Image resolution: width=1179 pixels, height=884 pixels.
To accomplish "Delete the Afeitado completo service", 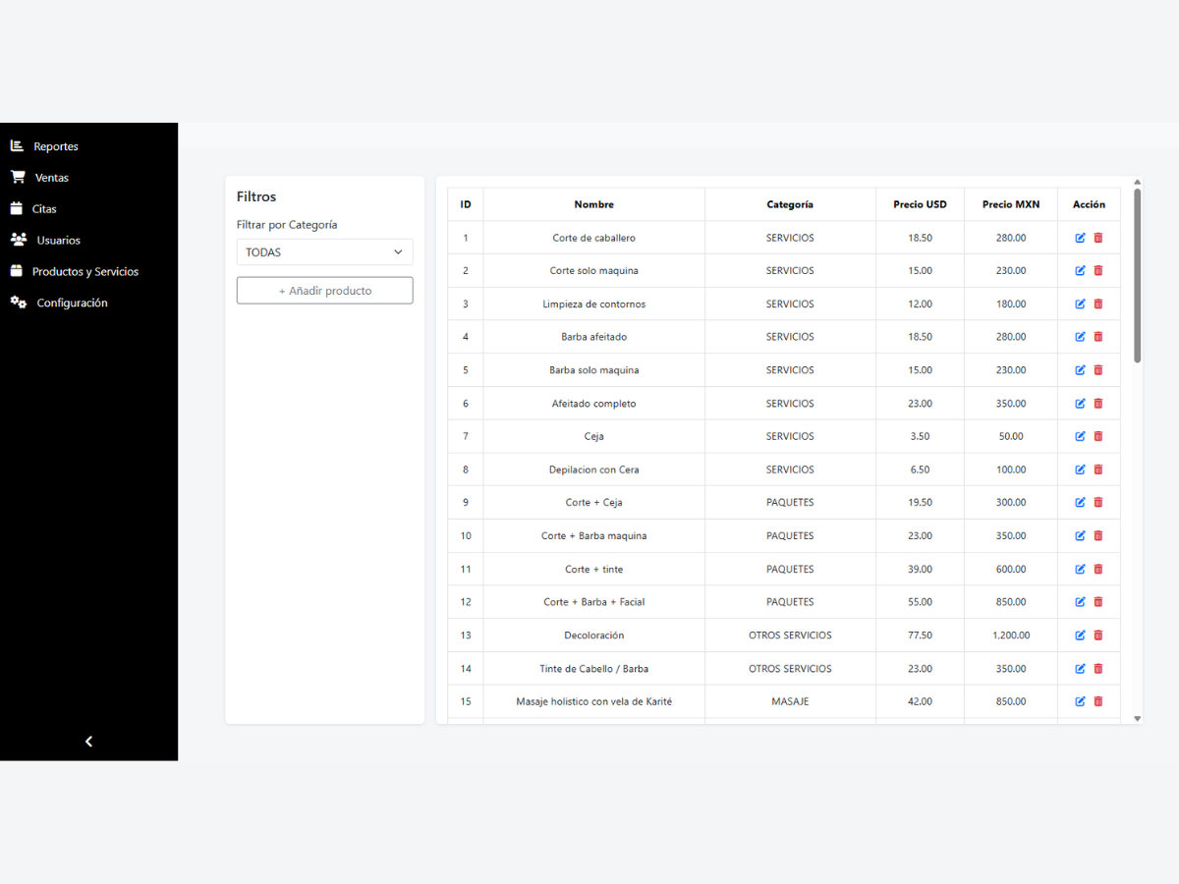I will (x=1098, y=404).
